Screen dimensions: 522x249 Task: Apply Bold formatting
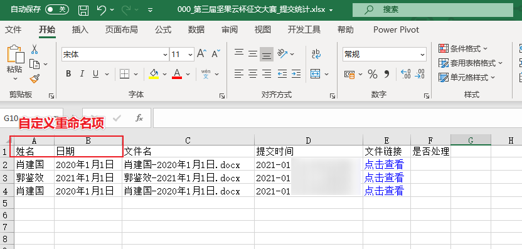68,74
